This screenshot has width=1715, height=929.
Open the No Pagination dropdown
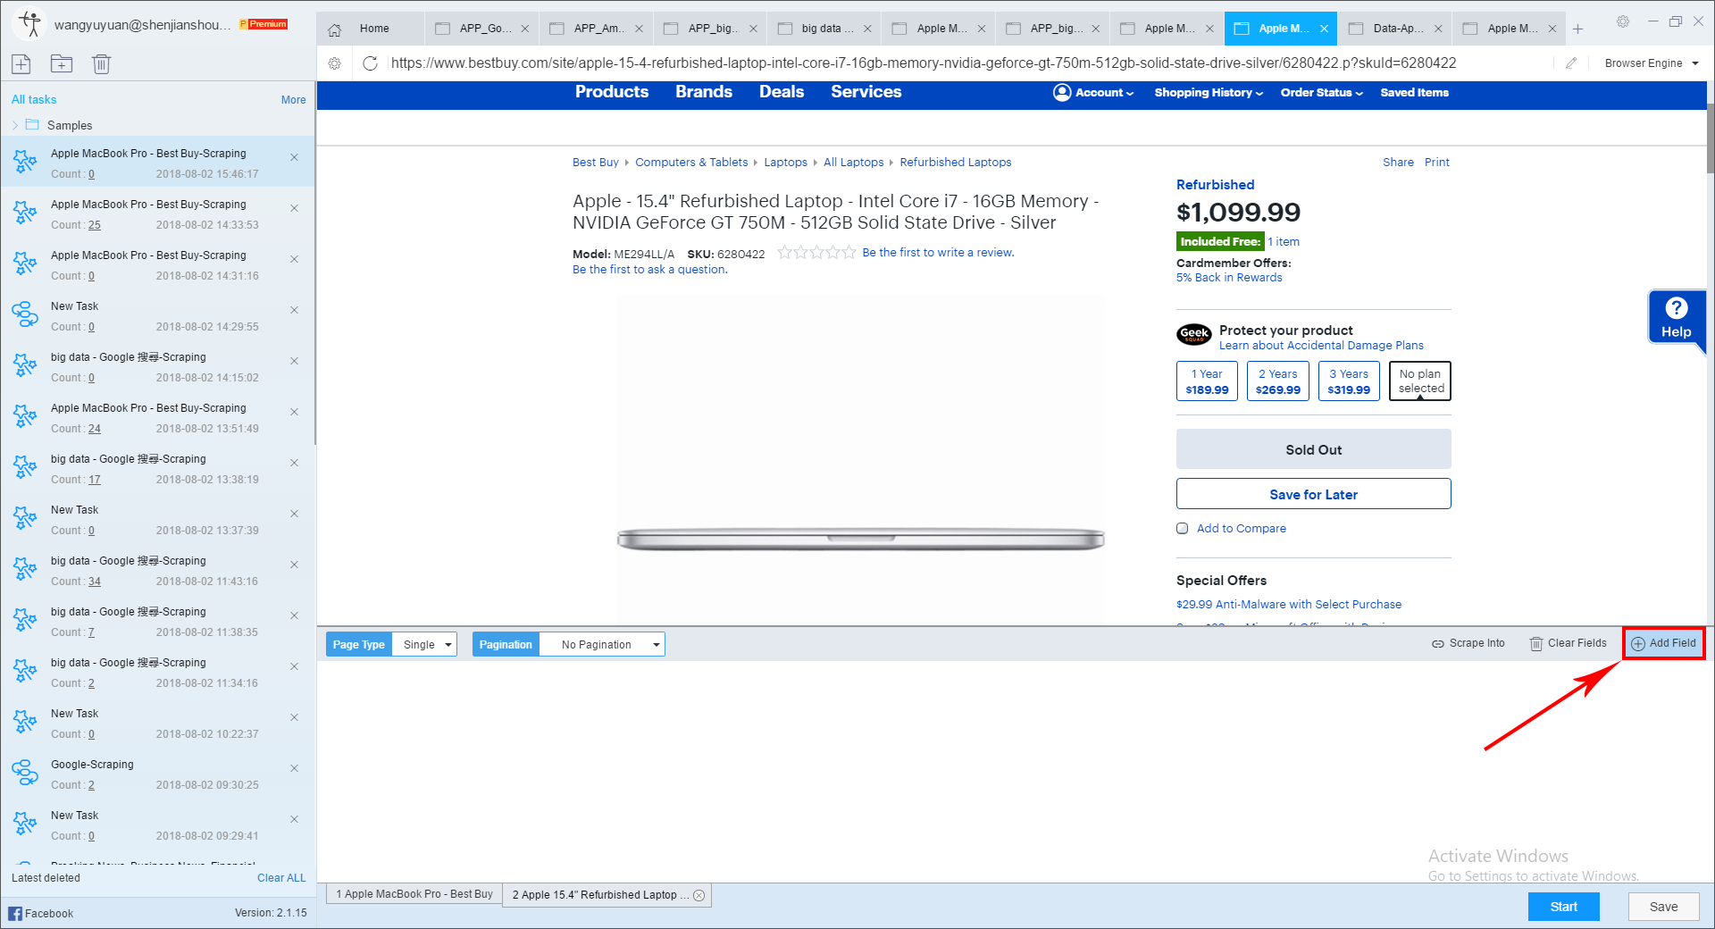tap(602, 644)
